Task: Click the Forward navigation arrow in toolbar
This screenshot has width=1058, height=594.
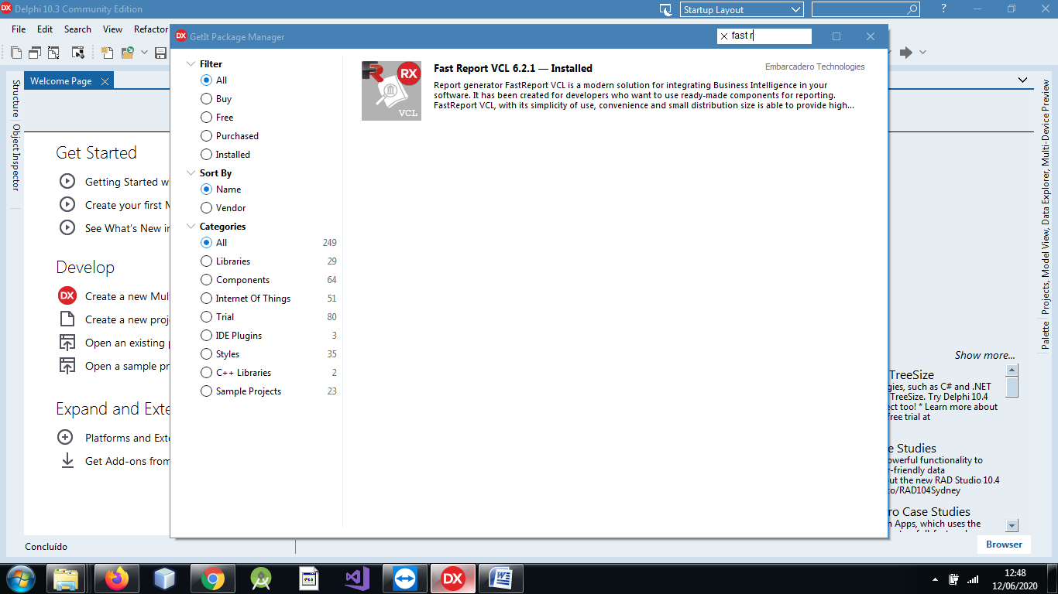Action: pyautogui.click(x=905, y=53)
